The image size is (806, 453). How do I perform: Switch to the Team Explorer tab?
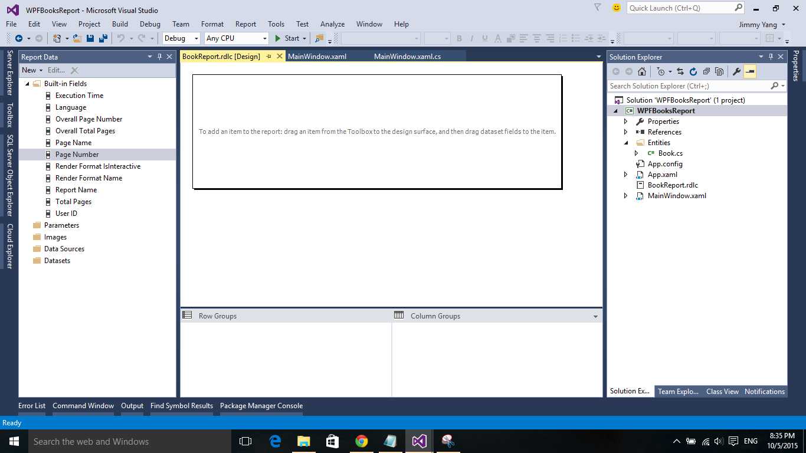[x=678, y=392]
